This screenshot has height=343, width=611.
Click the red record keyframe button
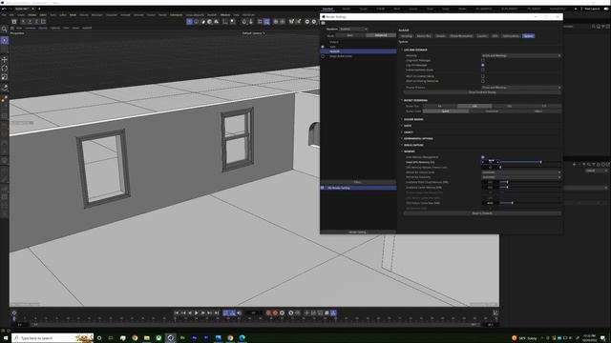[x=268, y=313]
